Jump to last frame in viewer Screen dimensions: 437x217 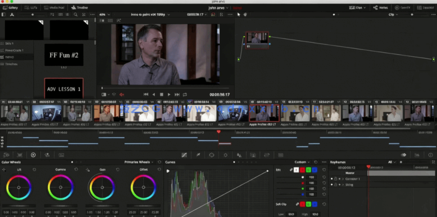177,95
